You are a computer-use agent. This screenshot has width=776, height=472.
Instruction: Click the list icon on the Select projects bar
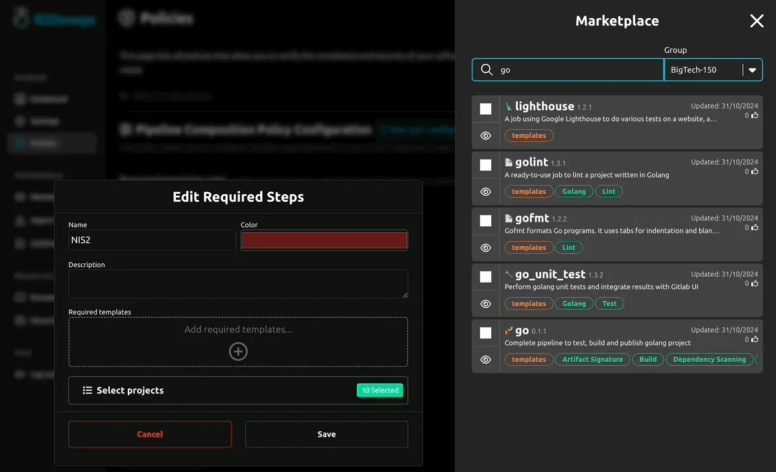coord(88,390)
